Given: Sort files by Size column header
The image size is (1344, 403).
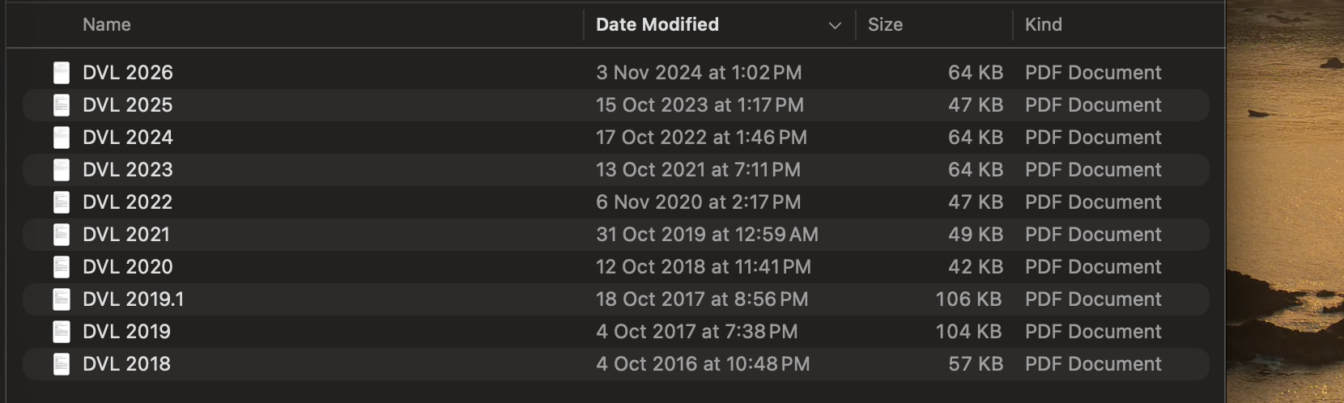Looking at the screenshot, I should click(x=885, y=25).
